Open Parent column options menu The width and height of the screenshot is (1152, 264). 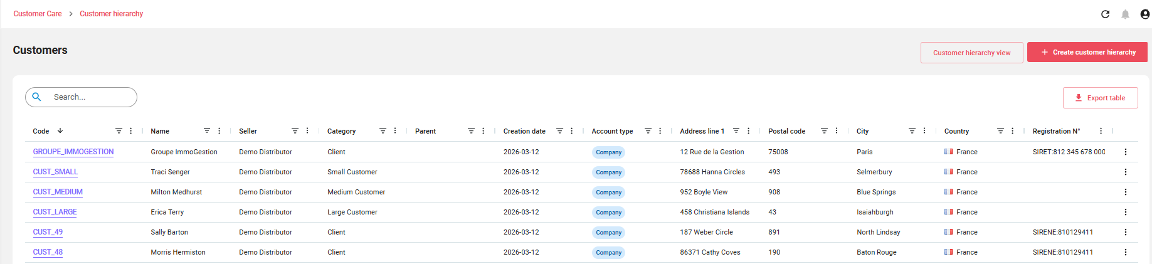coord(483,130)
